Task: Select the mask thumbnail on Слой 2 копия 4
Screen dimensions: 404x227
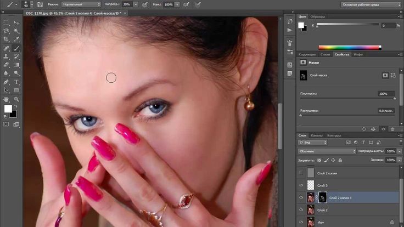Action: [x=323, y=197]
